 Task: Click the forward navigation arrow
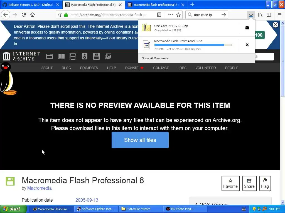[15, 15]
